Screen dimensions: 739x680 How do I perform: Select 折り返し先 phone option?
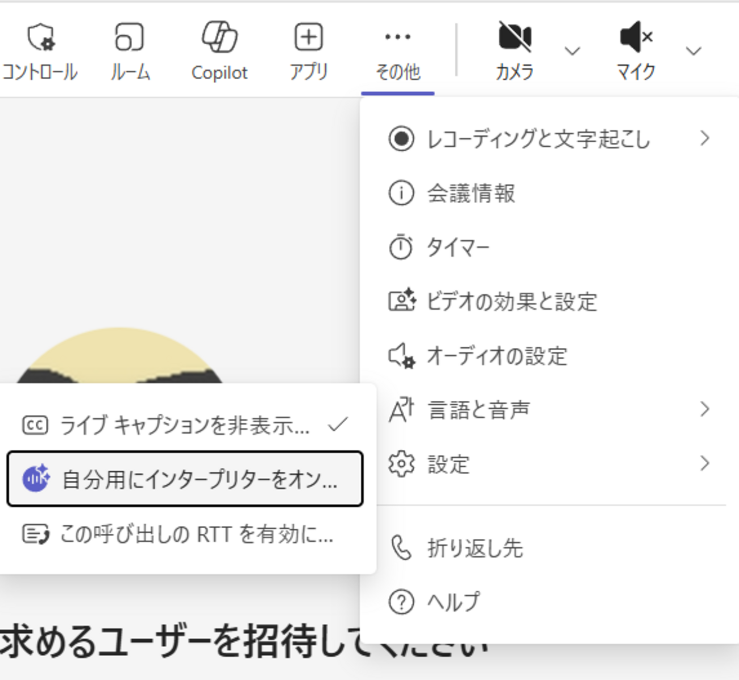[475, 548]
